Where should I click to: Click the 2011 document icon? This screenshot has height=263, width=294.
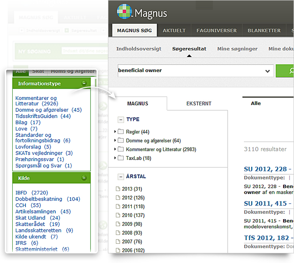tap(118, 206)
